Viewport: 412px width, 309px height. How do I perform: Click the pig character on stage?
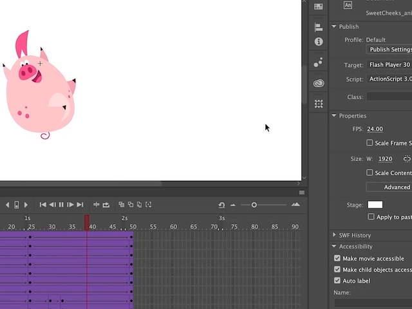point(39,87)
